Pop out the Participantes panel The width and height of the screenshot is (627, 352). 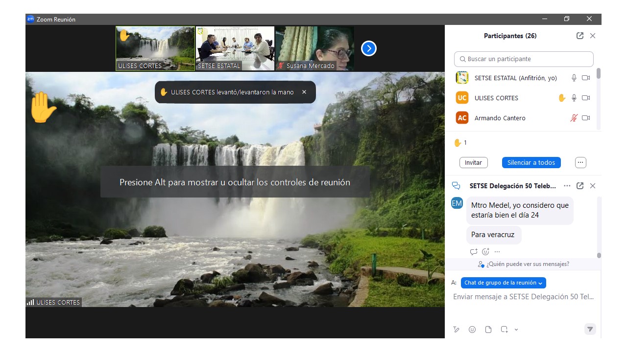coord(580,36)
